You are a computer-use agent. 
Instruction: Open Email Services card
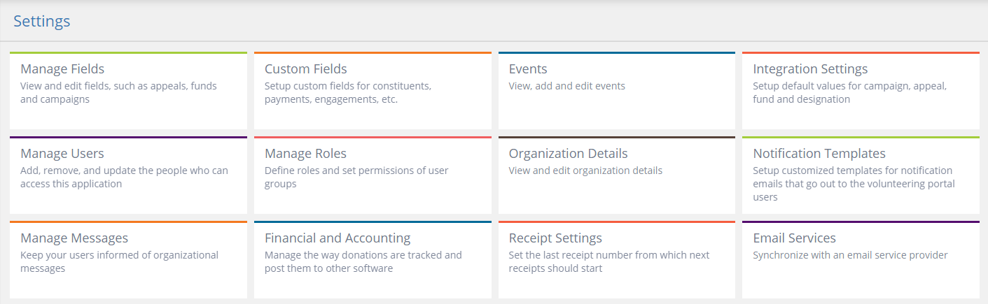point(861,260)
